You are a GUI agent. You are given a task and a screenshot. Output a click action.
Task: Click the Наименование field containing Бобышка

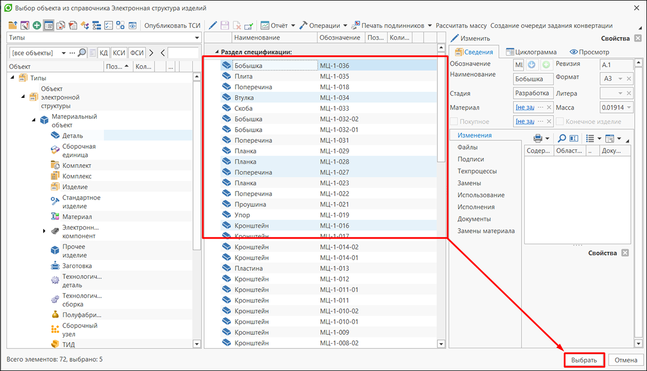pos(533,79)
